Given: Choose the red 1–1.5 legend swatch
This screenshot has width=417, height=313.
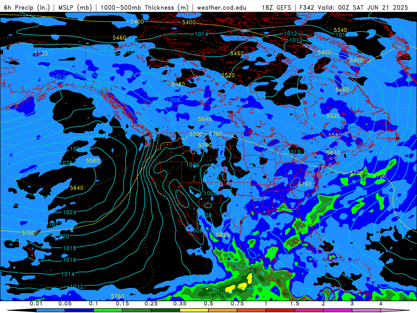Looking at the screenshot, I should click(x=280, y=310).
